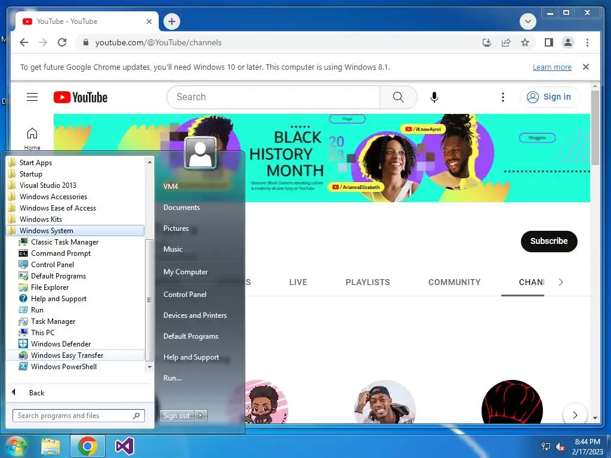Open a new Chrome tab

coord(172,21)
